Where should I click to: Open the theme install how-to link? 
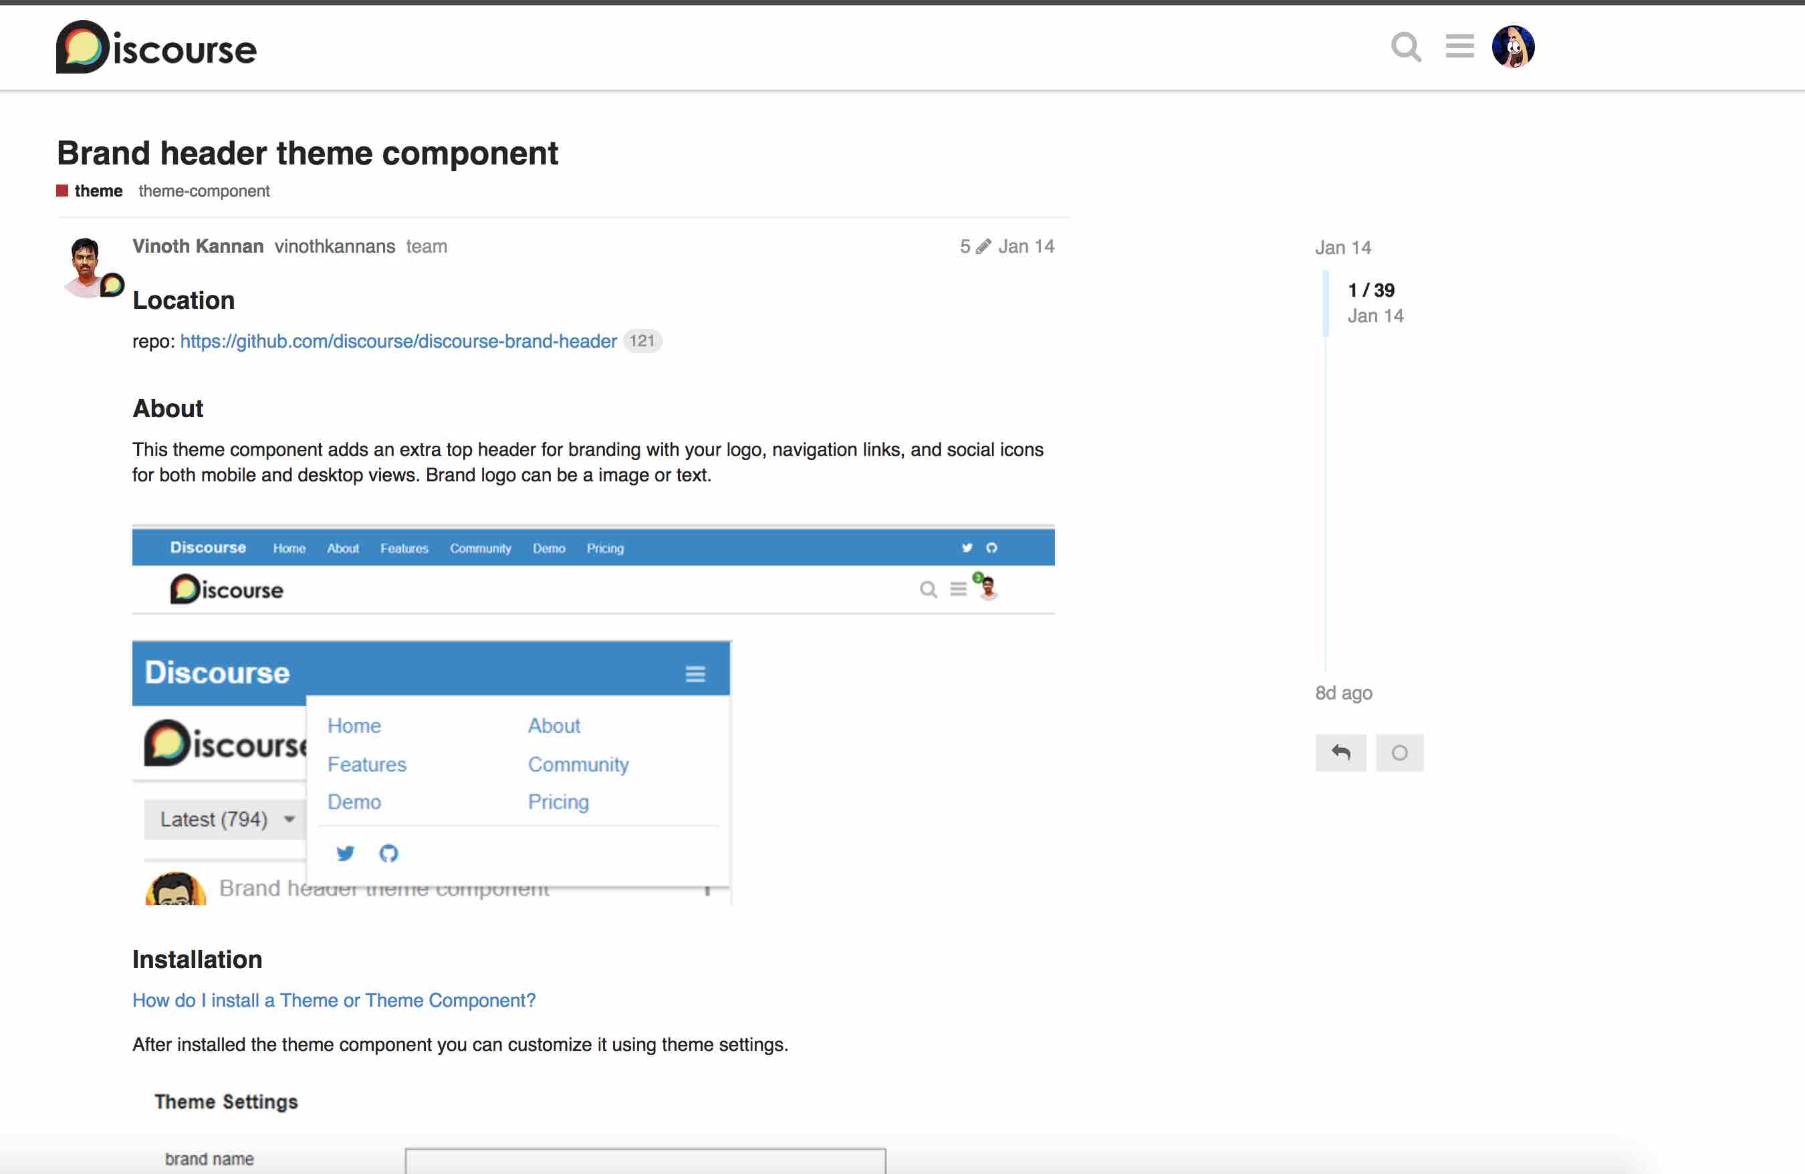pyautogui.click(x=334, y=1000)
